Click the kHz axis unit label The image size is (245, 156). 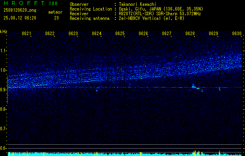tap(4, 32)
